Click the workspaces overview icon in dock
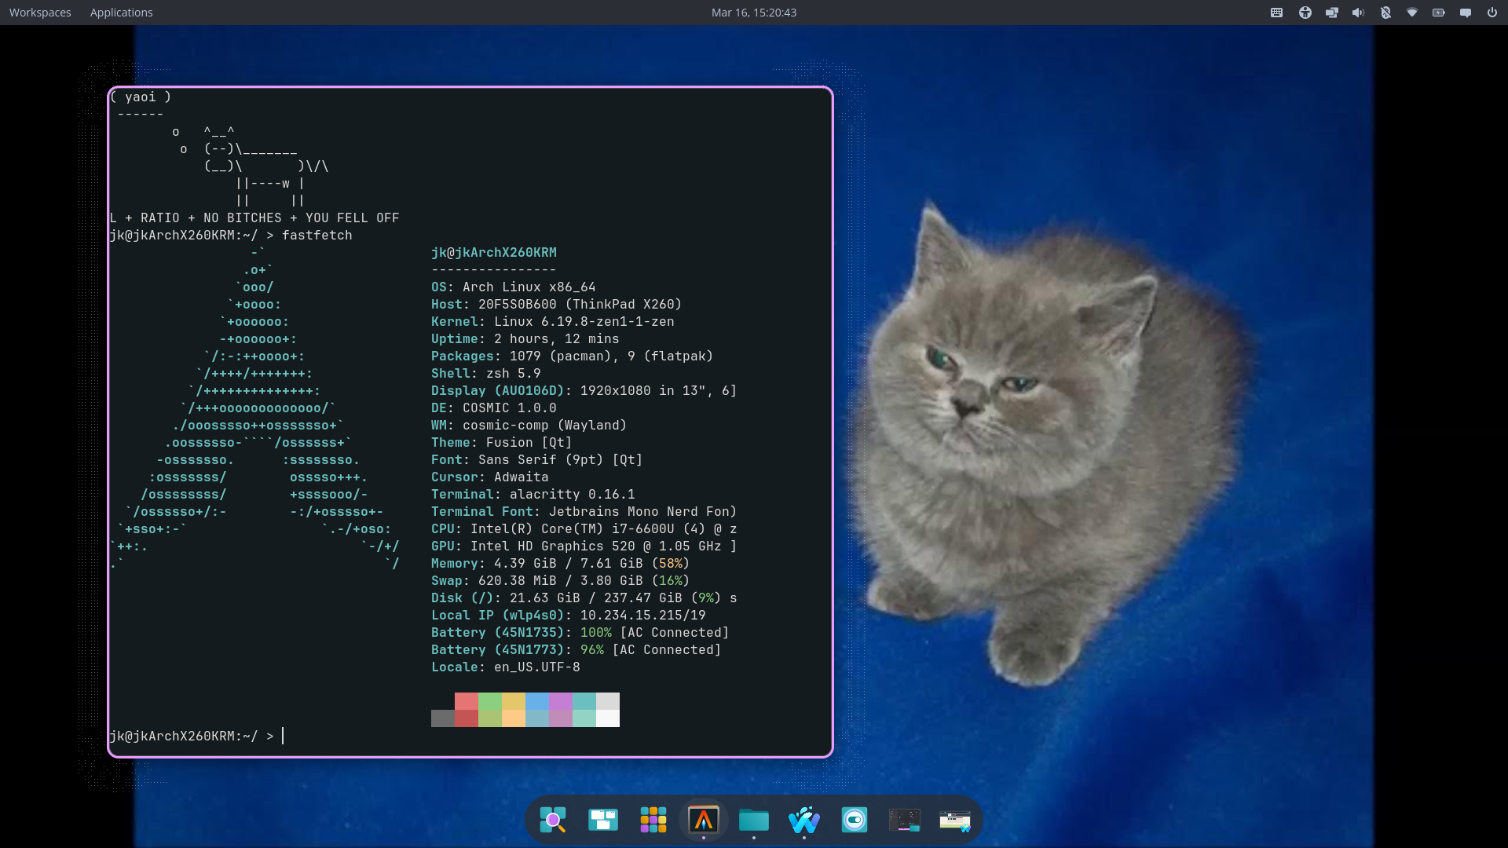Image resolution: width=1508 pixels, height=848 pixels. pos(603,820)
